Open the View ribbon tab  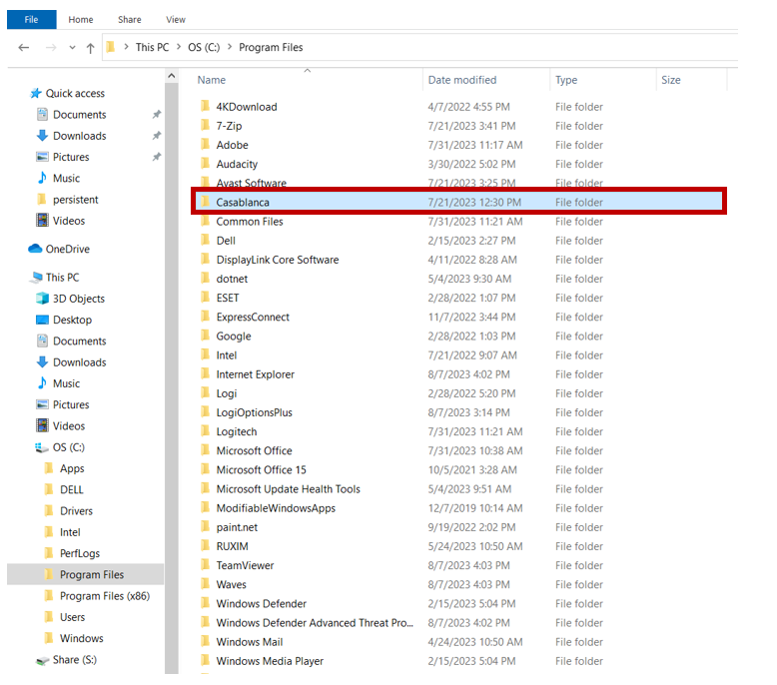click(x=176, y=19)
